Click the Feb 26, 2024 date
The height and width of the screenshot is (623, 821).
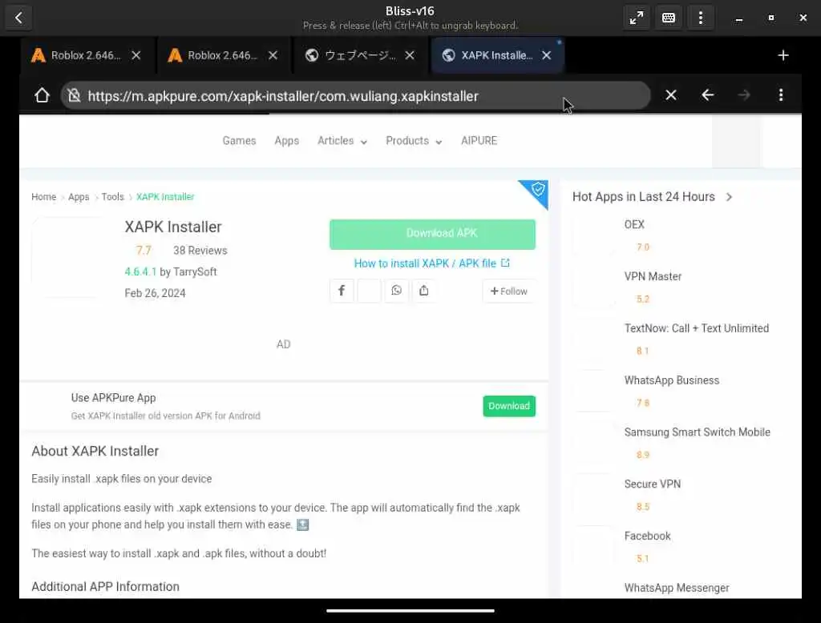(x=155, y=293)
